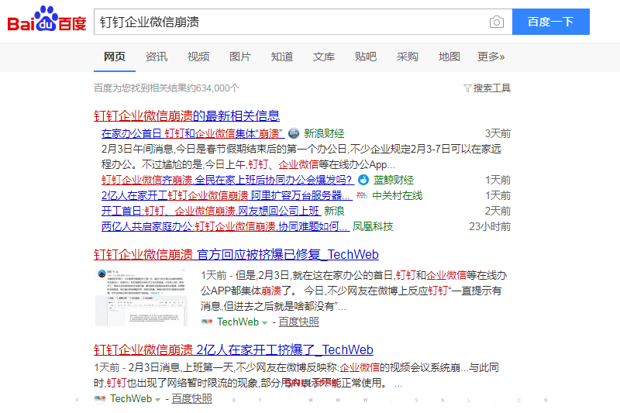Switch to the 知道 tab
The width and height of the screenshot is (620, 413).
pos(282,57)
